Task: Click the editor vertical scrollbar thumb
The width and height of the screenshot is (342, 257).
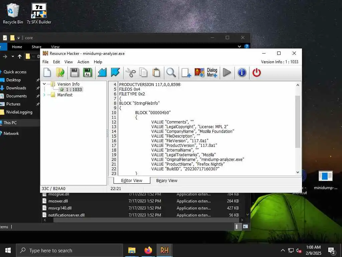Action: coord(298,121)
